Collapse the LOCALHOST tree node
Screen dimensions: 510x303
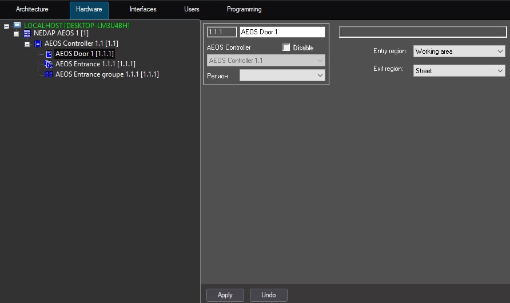click(x=6, y=26)
